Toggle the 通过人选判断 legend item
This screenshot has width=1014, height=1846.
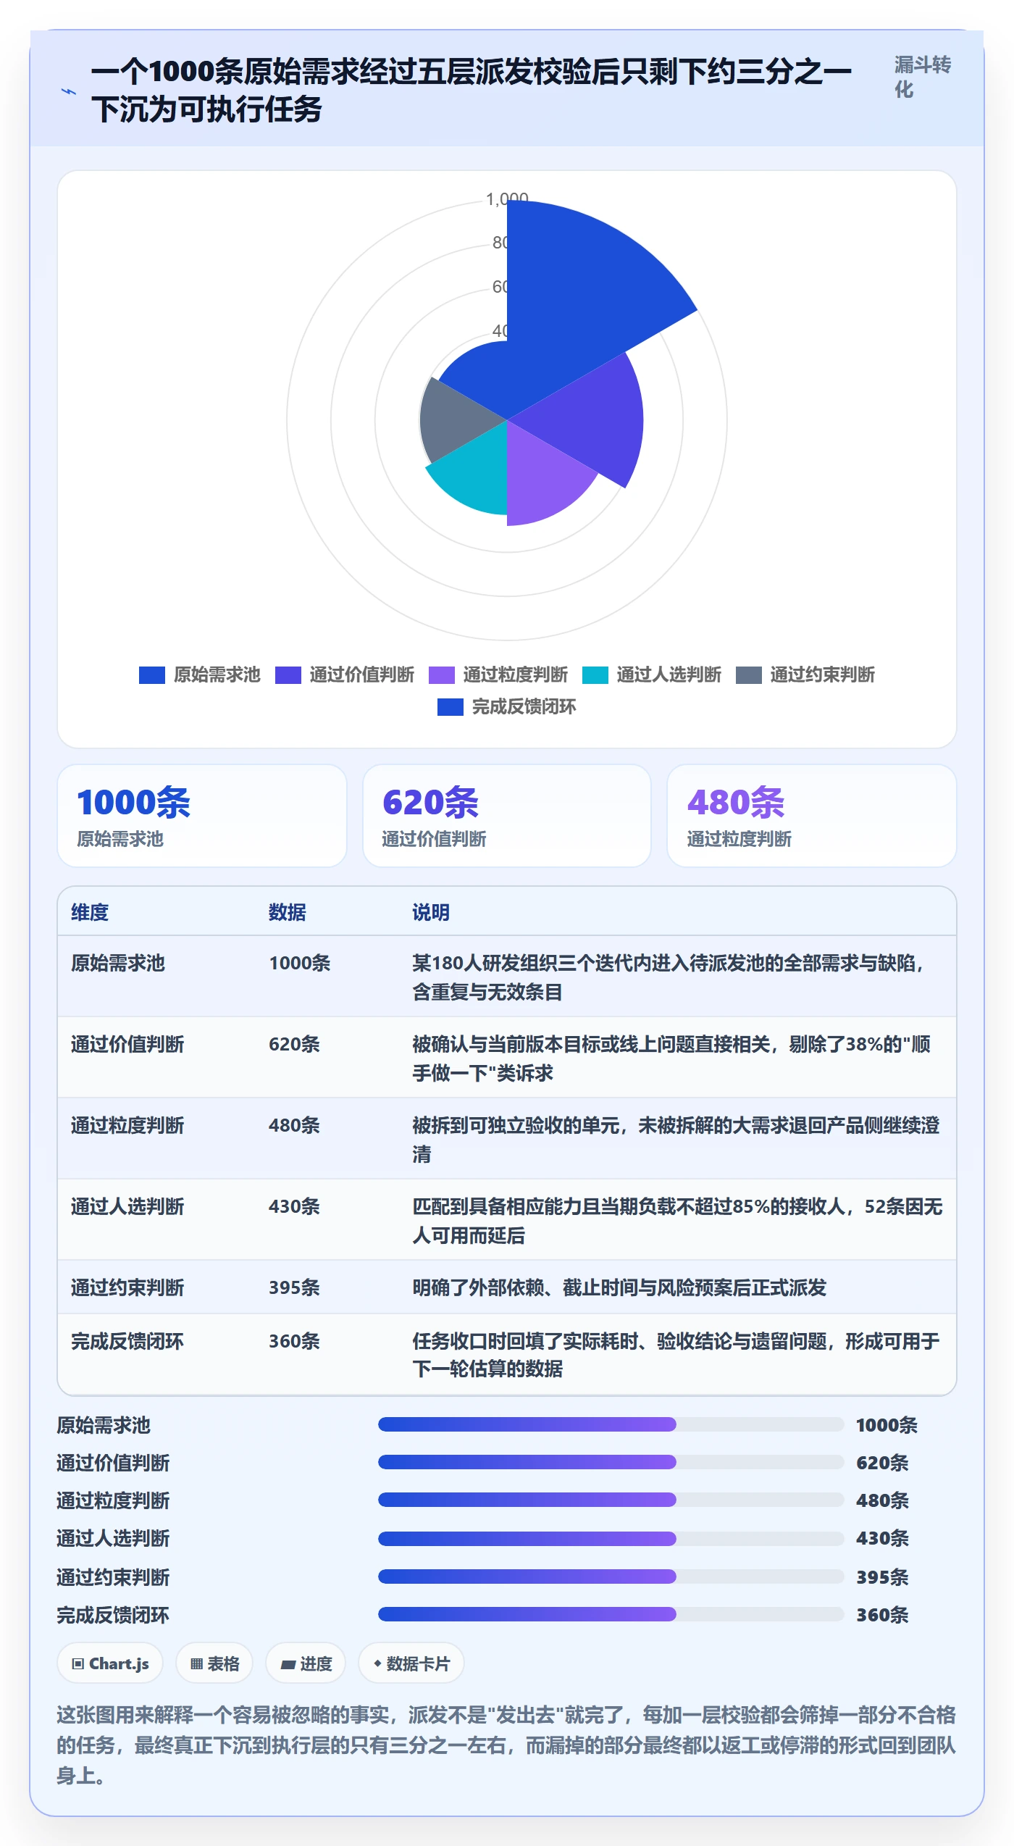(652, 675)
